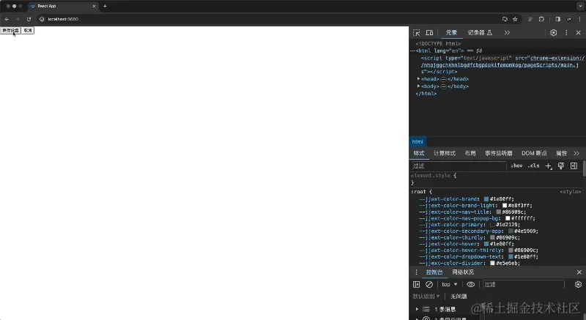Toggle the computed styles sidebar icon

574,165
